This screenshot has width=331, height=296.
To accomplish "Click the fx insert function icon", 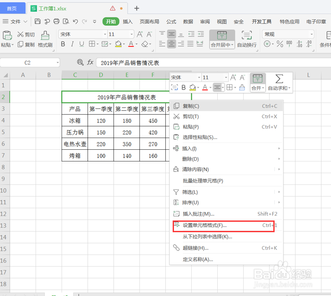I will [x=90, y=62].
